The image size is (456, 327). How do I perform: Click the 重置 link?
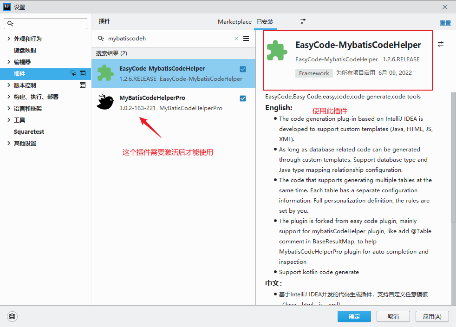[x=445, y=23]
